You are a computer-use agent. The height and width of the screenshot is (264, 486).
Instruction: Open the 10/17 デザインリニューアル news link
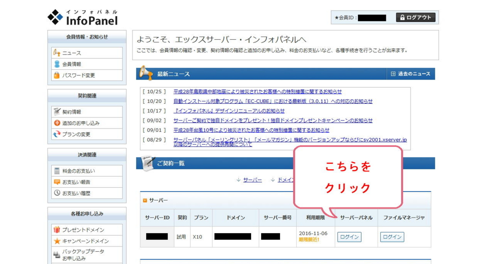tap(229, 111)
